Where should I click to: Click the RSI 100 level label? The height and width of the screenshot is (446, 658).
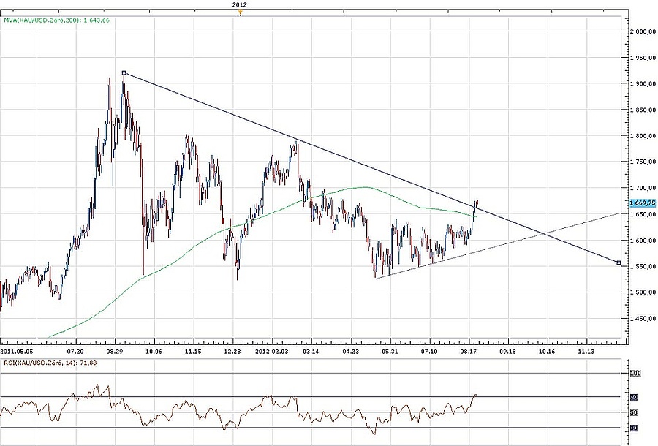coord(636,373)
